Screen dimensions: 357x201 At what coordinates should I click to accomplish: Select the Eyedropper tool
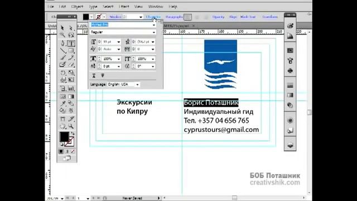(x=62, y=104)
